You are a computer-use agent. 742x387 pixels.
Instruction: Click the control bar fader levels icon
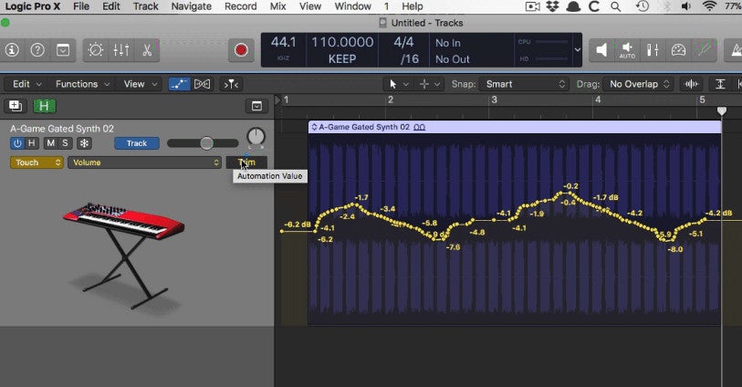[x=653, y=49]
